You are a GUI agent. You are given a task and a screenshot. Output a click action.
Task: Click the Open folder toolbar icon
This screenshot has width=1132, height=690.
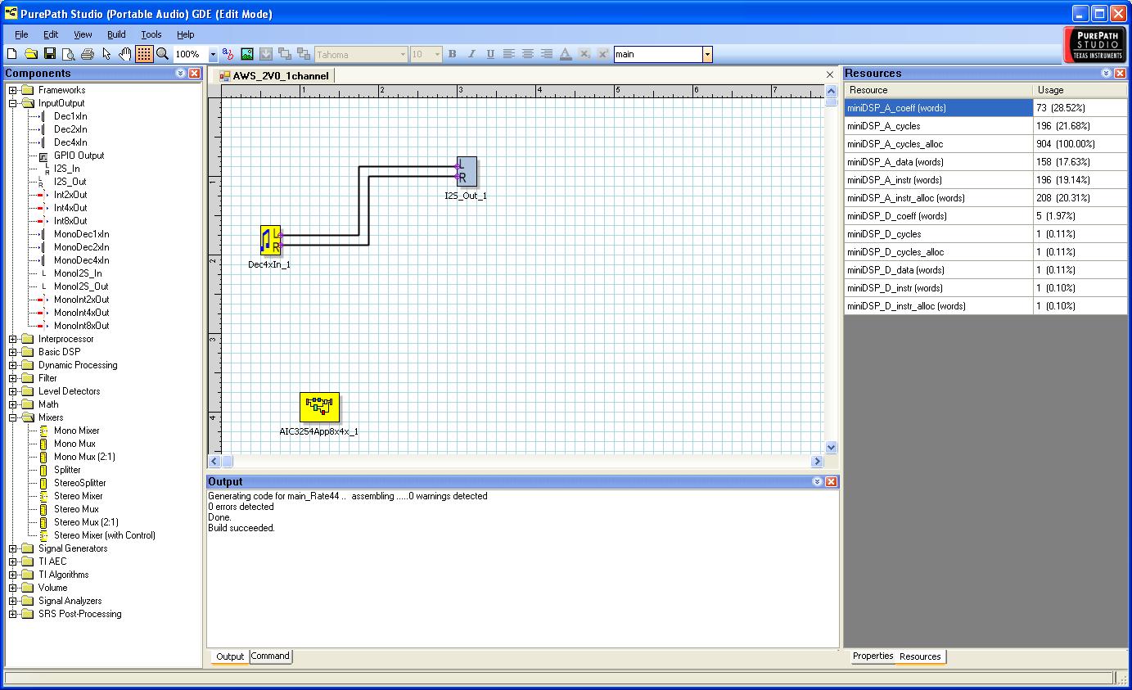pos(31,54)
